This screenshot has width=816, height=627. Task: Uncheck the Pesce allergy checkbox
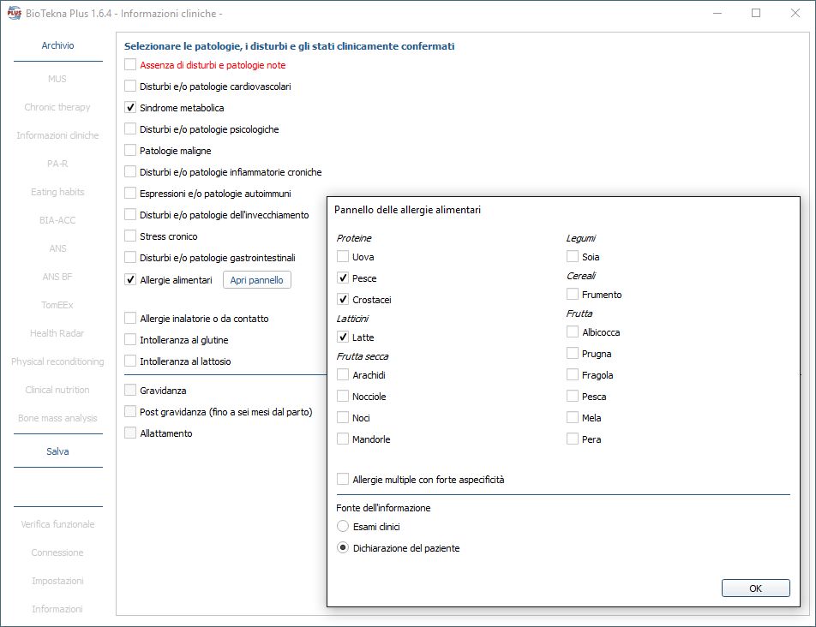344,278
